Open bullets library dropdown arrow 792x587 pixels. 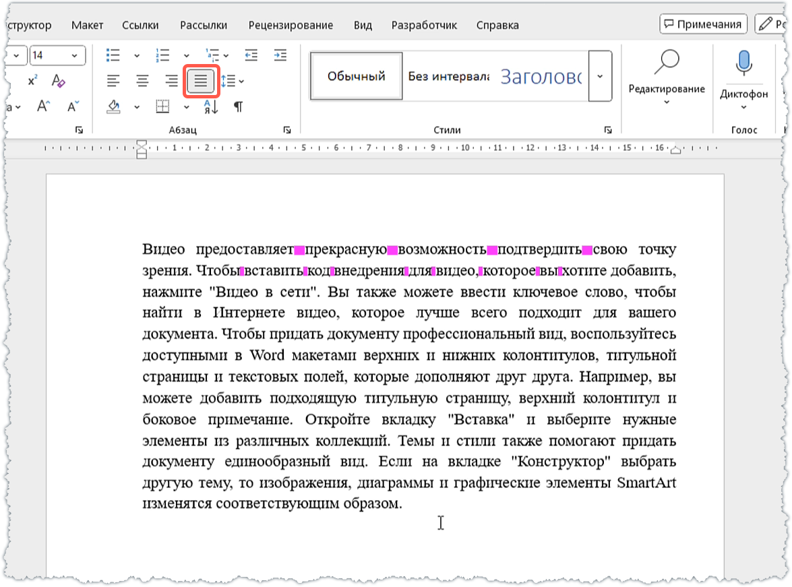click(x=137, y=55)
